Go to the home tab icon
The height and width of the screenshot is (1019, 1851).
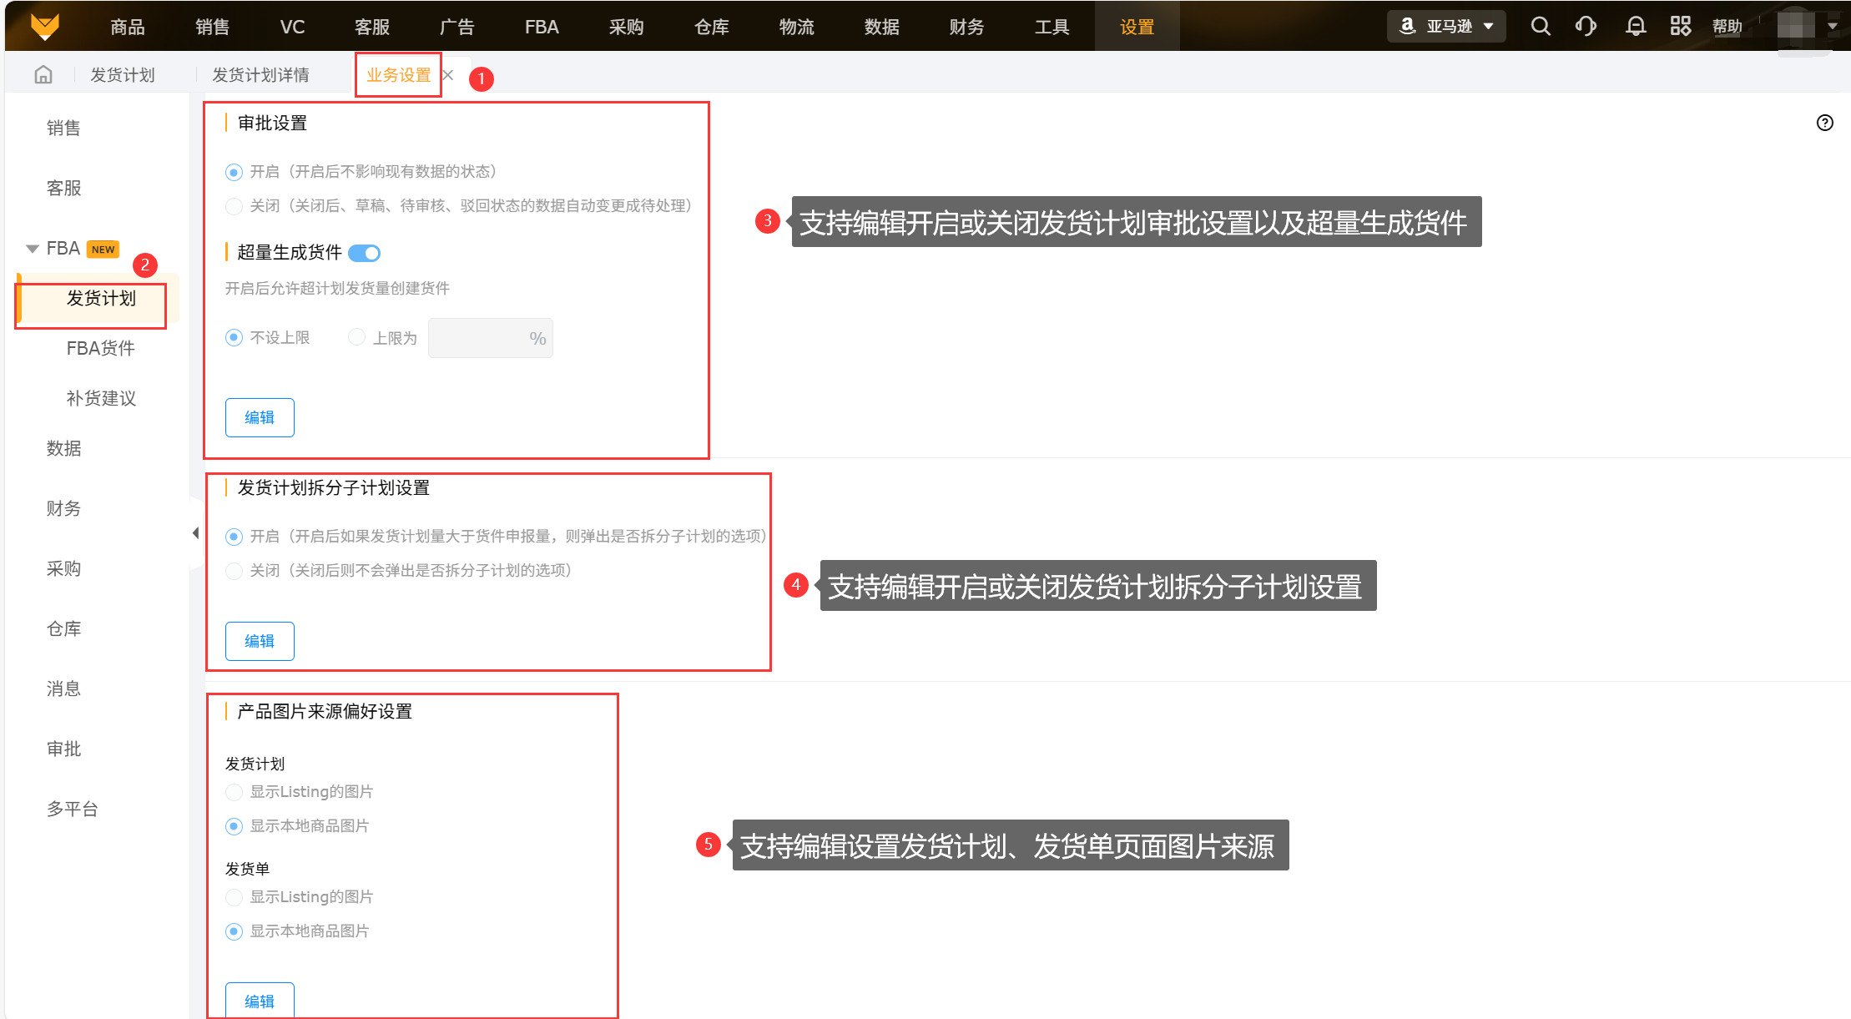[43, 75]
